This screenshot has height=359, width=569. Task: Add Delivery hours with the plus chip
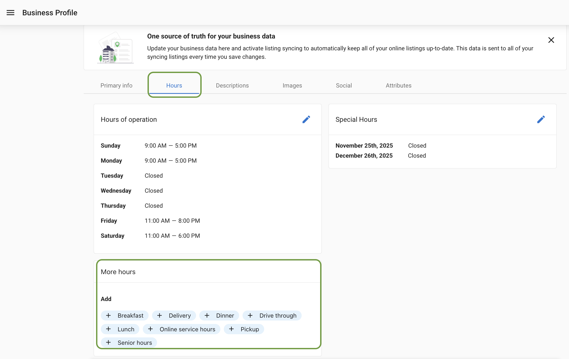(174, 316)
